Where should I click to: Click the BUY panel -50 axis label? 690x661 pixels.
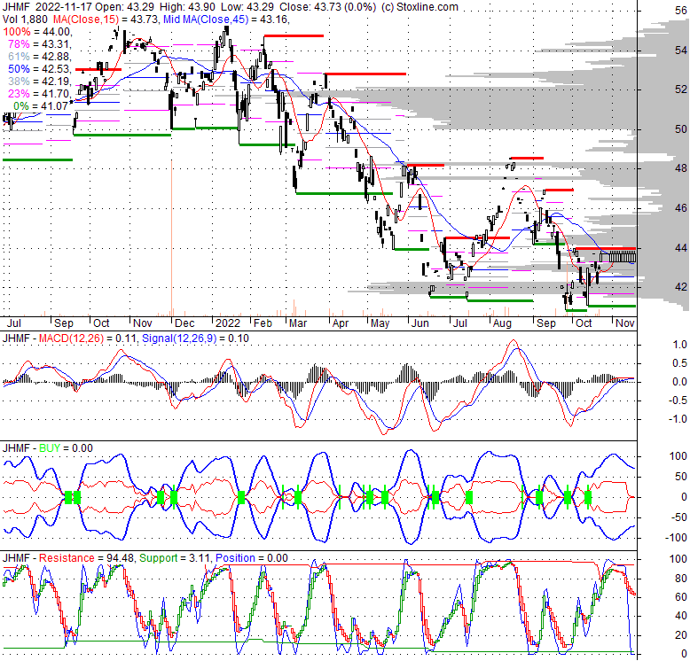pyautogui.click(x=680, y=517)
